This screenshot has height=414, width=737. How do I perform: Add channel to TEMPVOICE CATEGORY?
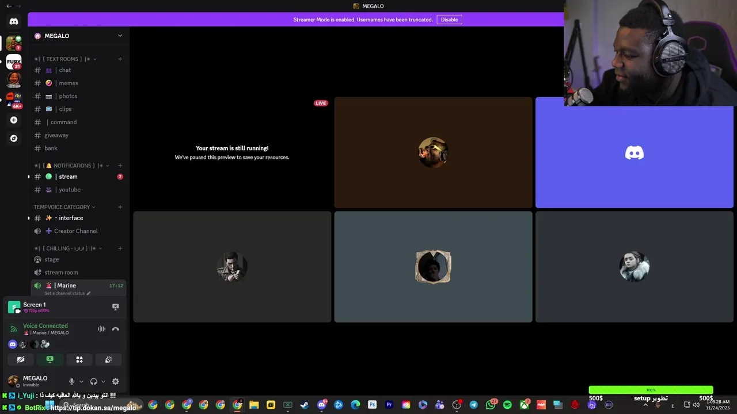120,207
